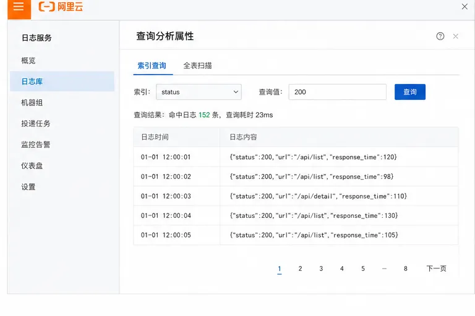Go to page 8 in pagination
The width and height of the screenshot is (475, 316).
[x=406, y=268]
